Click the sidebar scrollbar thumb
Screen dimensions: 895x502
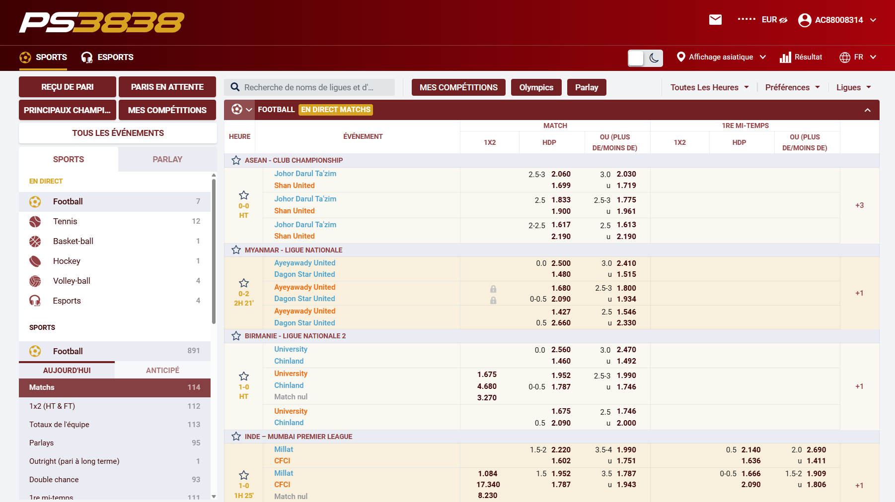pyautogui.click(x=214, y=251)
